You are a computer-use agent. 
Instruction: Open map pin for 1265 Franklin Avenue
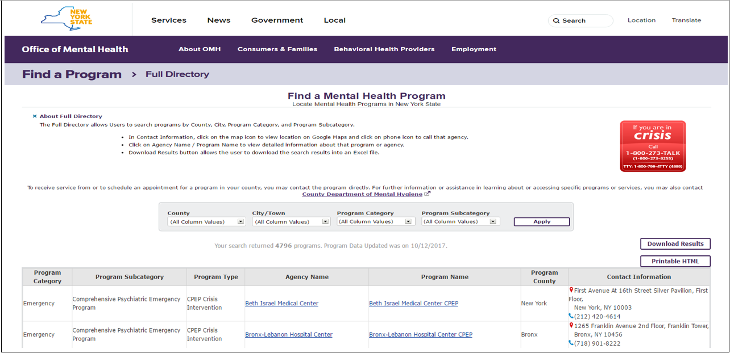coord(571,326)
